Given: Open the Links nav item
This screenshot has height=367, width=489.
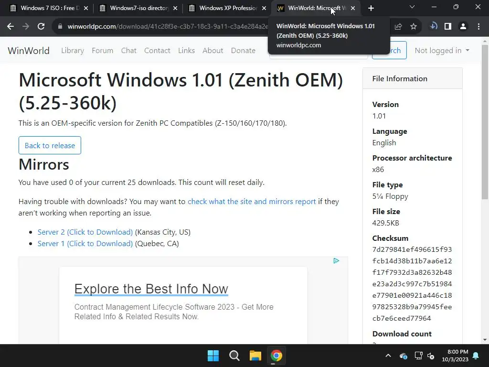Looking at the screenshot, I should pyautogui.click(x=187, y=51).
